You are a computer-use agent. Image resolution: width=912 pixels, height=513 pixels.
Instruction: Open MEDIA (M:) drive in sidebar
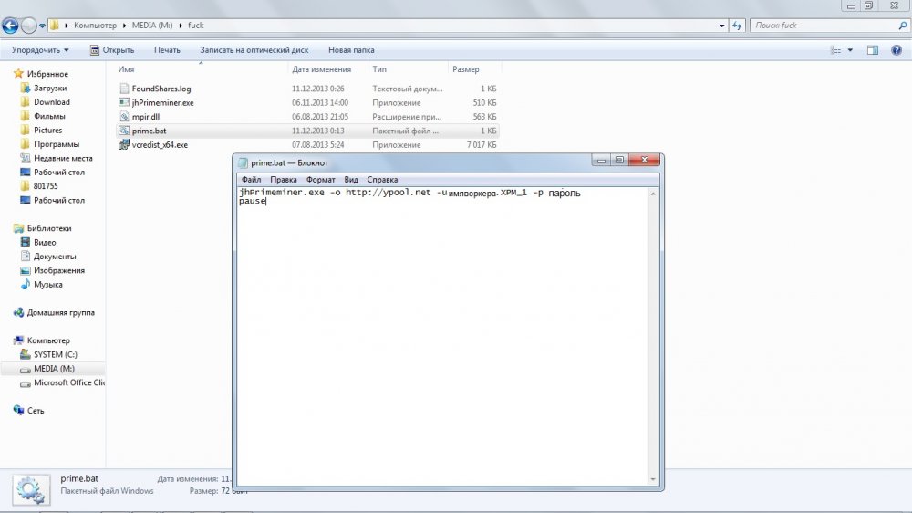[x=54, y=369]
